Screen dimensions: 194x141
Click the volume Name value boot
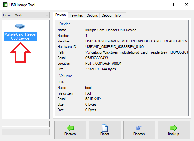click(89, 88)
